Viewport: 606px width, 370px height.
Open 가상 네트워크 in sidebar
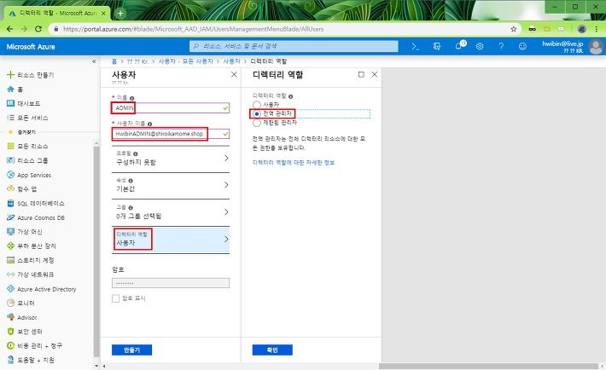[31, 275]
